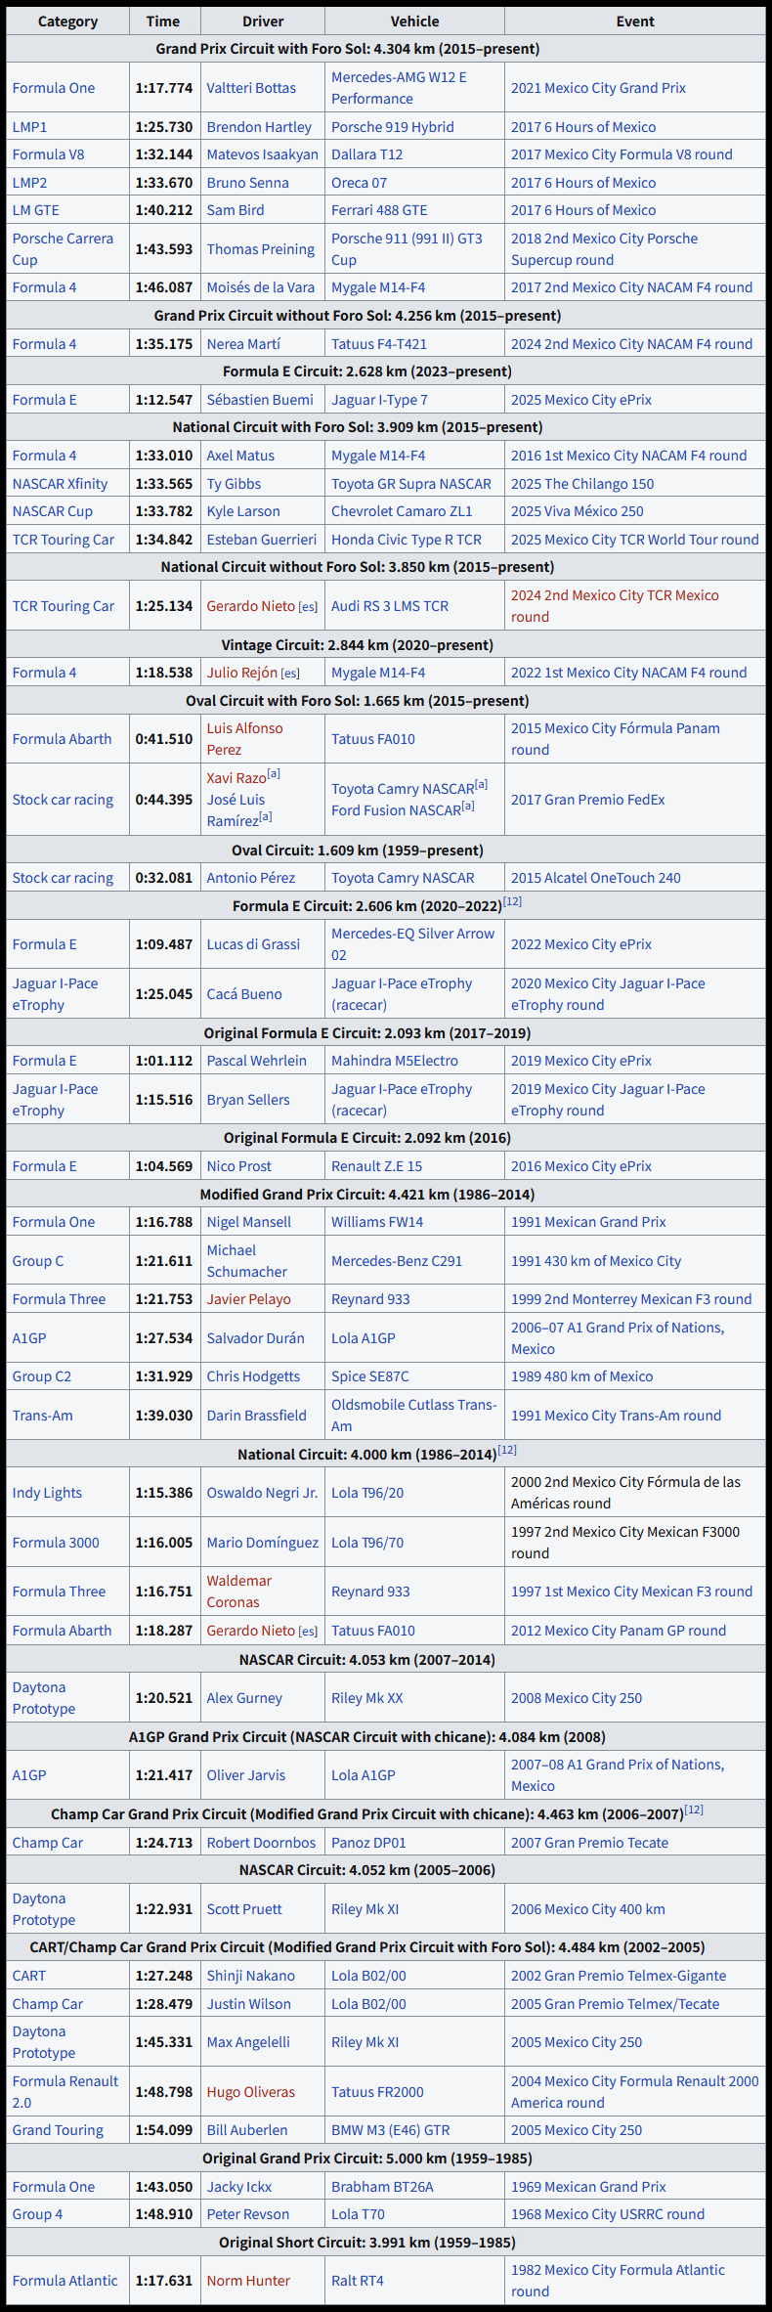The width and height of the screenshot is (772, 2312).
Task: Open the Norm Hunter red link
Action: [x=248, y=2281]
